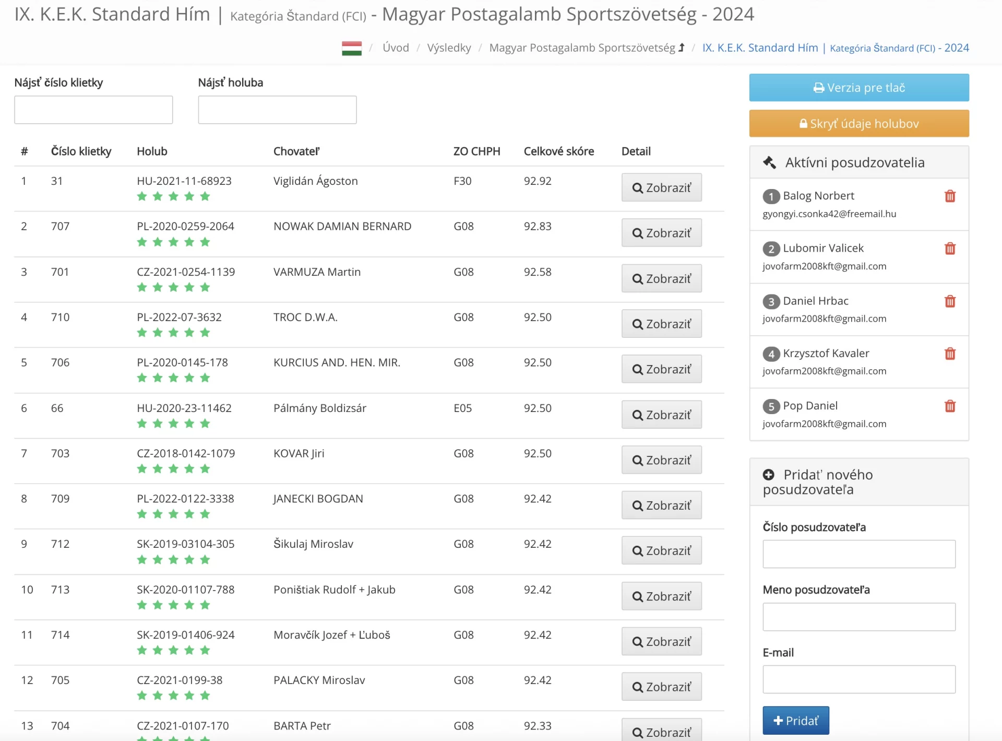
Task: Hide pigeon data with Skryť údaje holubov
Action: (859, 124)
